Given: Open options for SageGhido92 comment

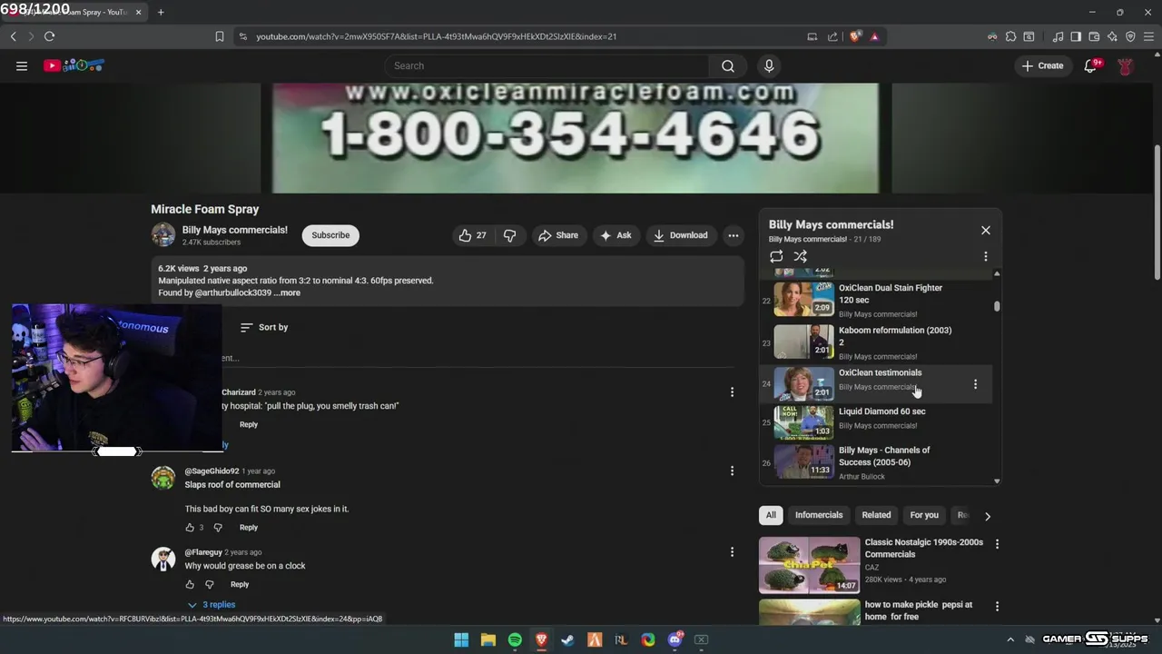Looking at the screenshot, I should click(732, 471).
